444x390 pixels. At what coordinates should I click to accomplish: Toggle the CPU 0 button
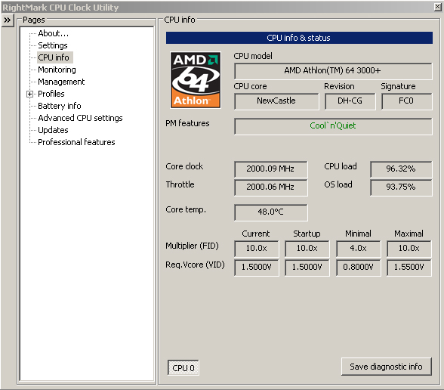point(183,368)
